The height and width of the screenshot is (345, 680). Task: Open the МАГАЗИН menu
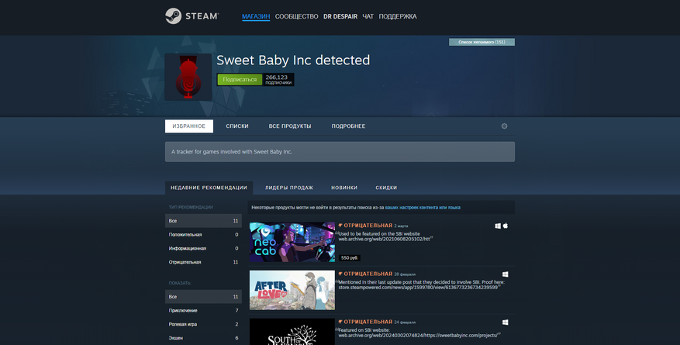(256, 16)
